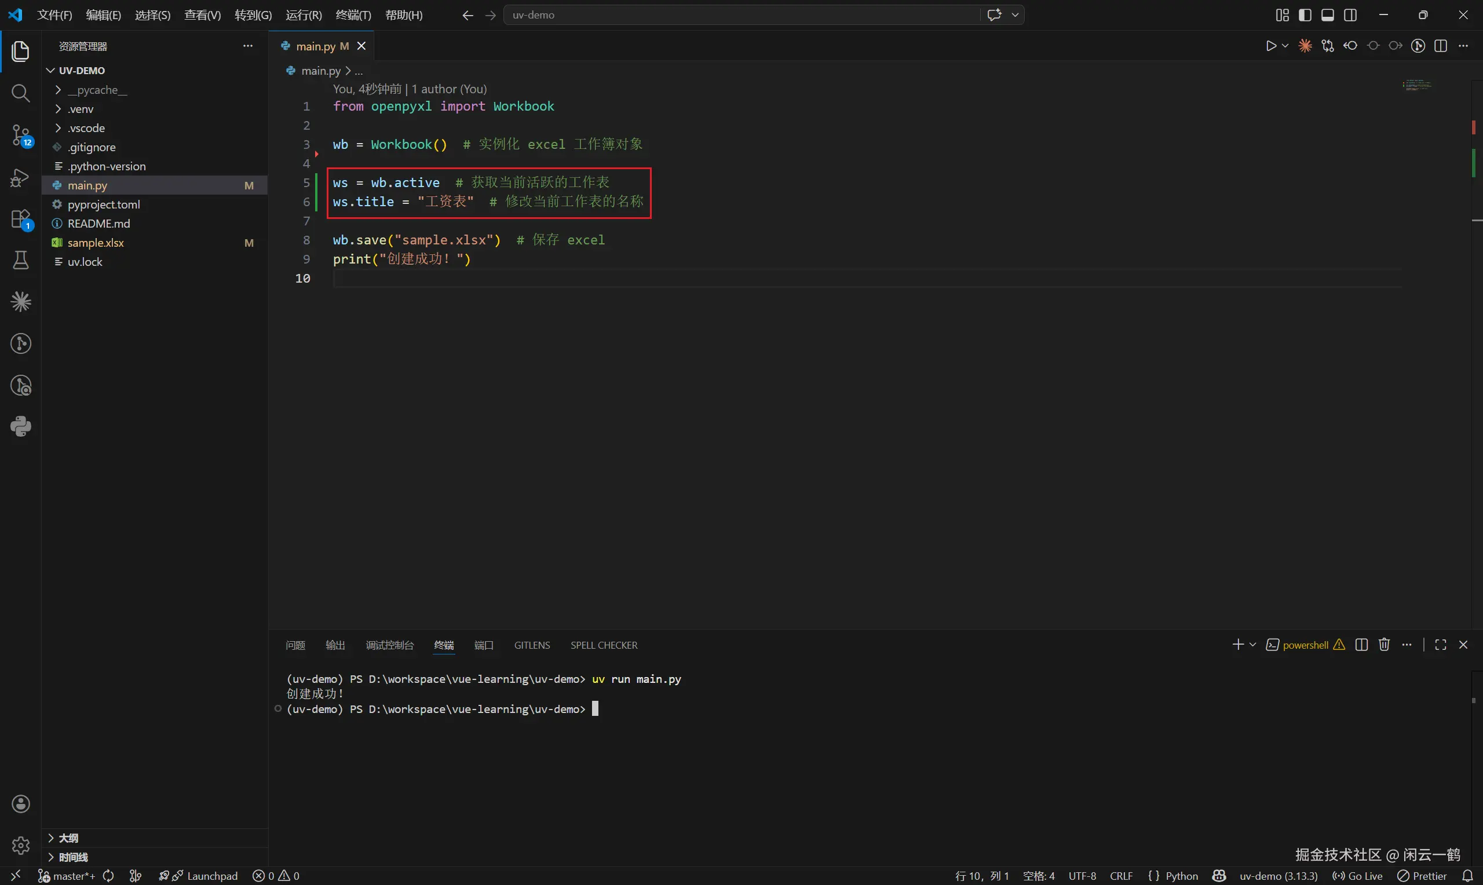Open the Python sidebar panel
The height and width of the screenshot is (885, 1483).
pos(20,426)
